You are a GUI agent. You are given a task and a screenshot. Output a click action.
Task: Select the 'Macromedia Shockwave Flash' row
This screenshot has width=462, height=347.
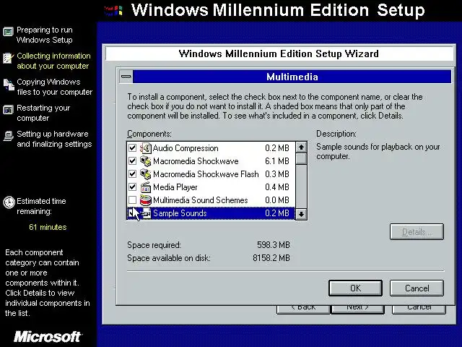211,173
